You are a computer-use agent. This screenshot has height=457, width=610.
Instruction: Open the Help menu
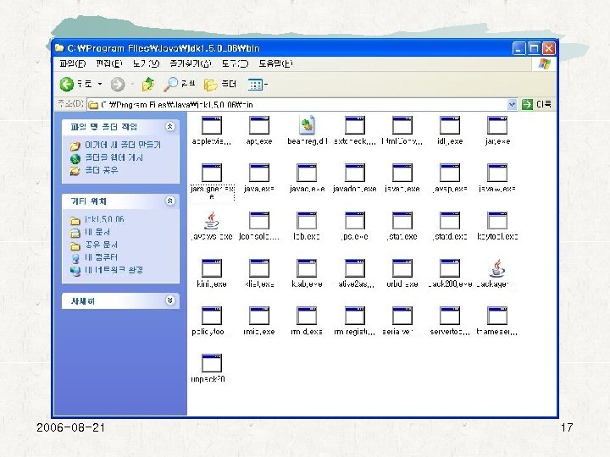pyautogui.click(x=276, y=63)
